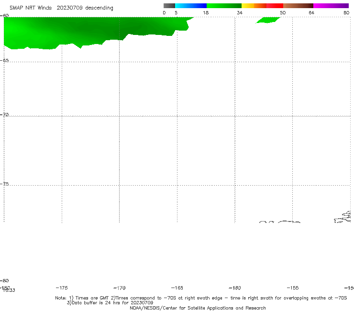Click the magenta-purple segment of the color bar

331,6
